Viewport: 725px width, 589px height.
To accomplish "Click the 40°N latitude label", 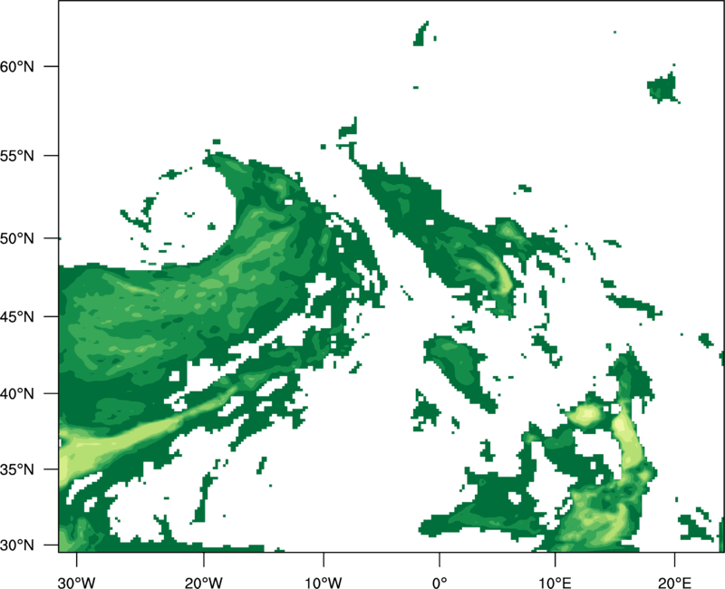I will 17,394.
